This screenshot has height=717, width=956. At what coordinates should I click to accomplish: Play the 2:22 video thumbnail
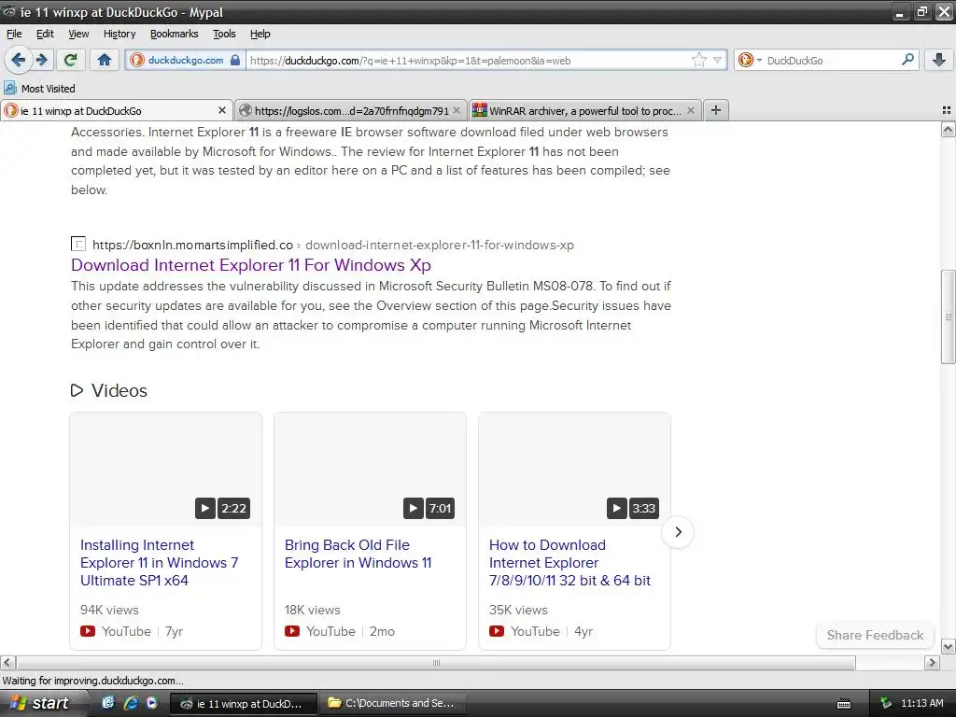tap(166, 470)
